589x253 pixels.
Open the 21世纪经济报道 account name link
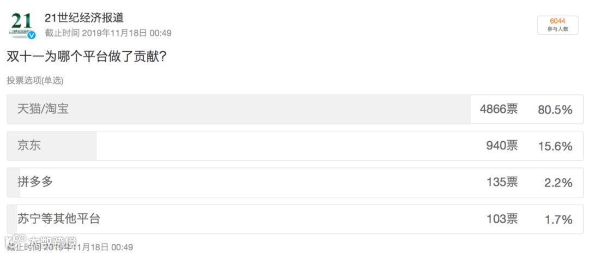84,17
